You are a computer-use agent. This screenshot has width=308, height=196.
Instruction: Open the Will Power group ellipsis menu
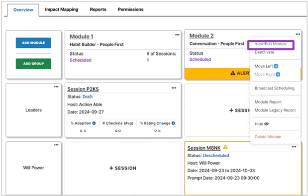coord(56,145)
